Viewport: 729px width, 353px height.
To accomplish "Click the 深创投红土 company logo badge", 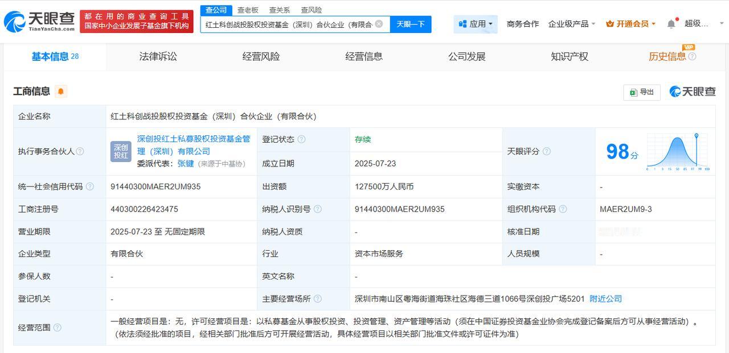I will (x=121, y=151).
